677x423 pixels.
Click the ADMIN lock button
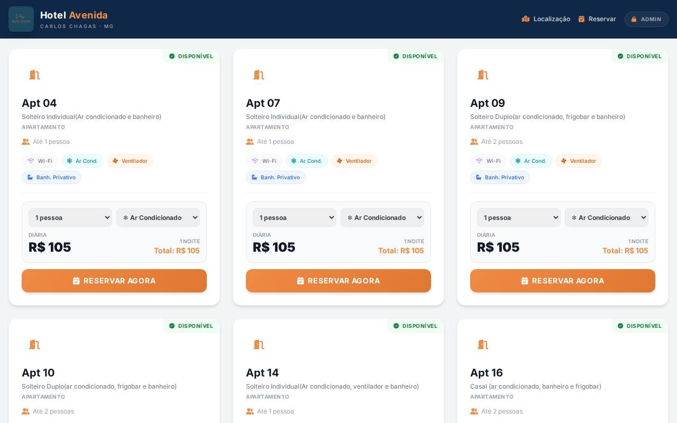(646, 19)
